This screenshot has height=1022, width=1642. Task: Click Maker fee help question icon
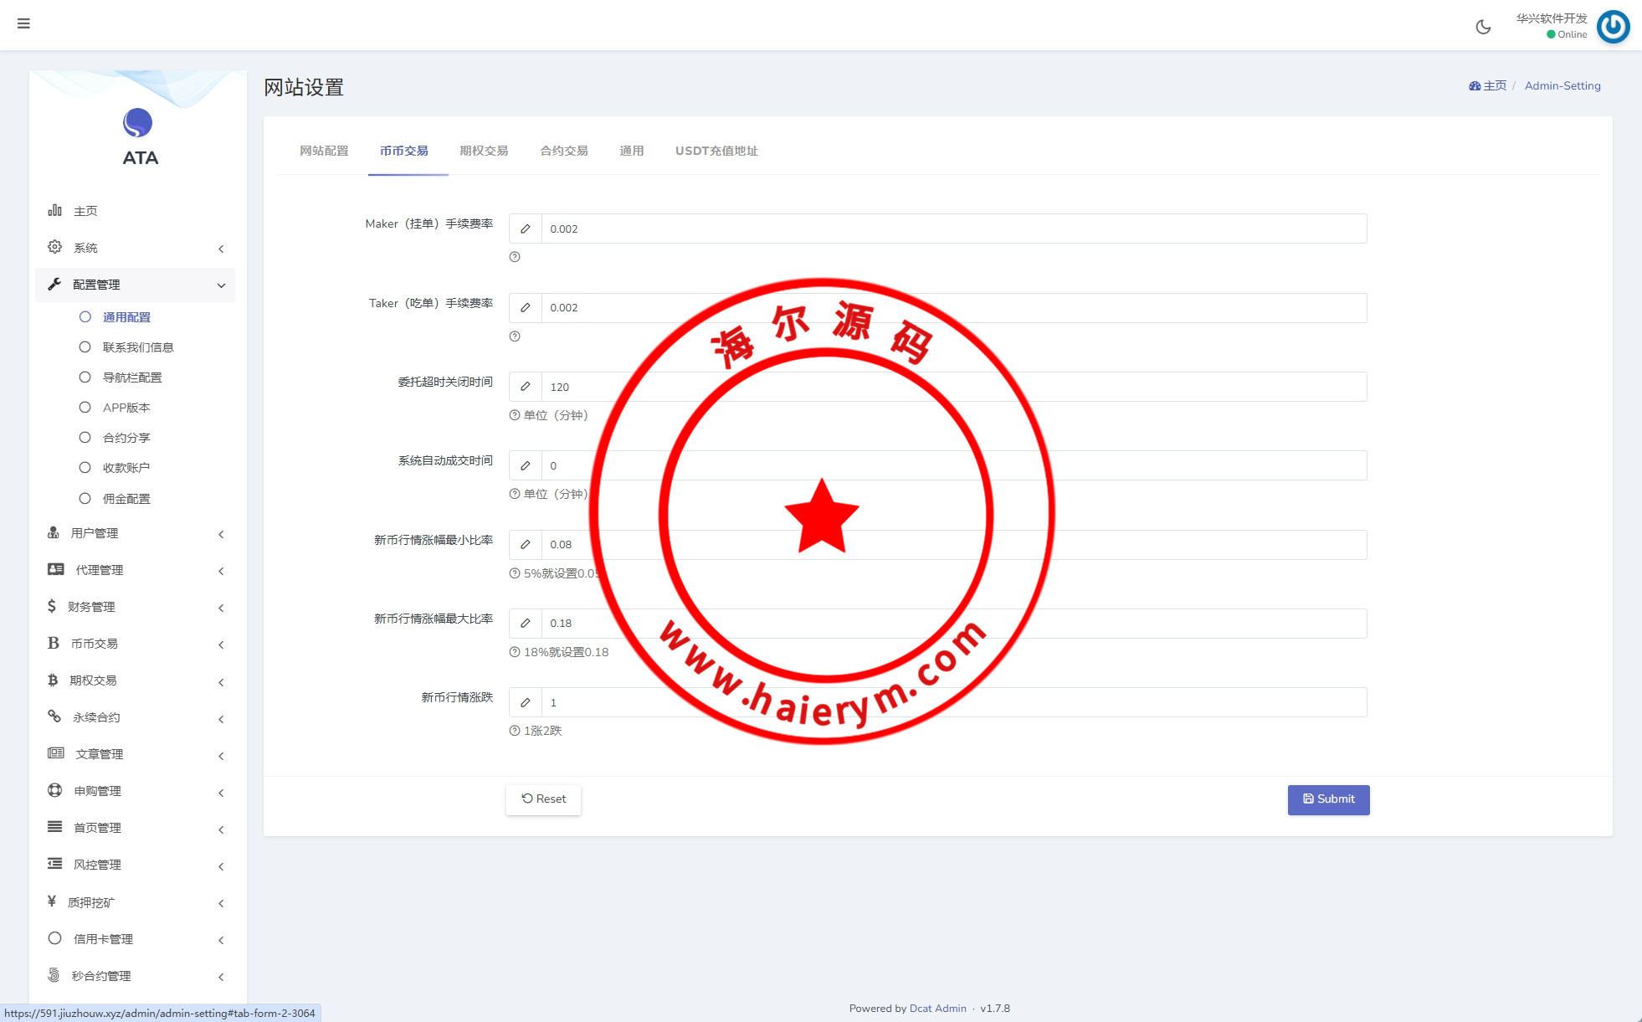pyautogui.click(x=515, y=257)
